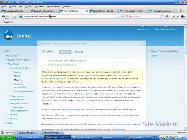The width and height of the screenshot is (187, 140).
Task: Switch to Входящие taskbar item
Action: tap(31, 137)
